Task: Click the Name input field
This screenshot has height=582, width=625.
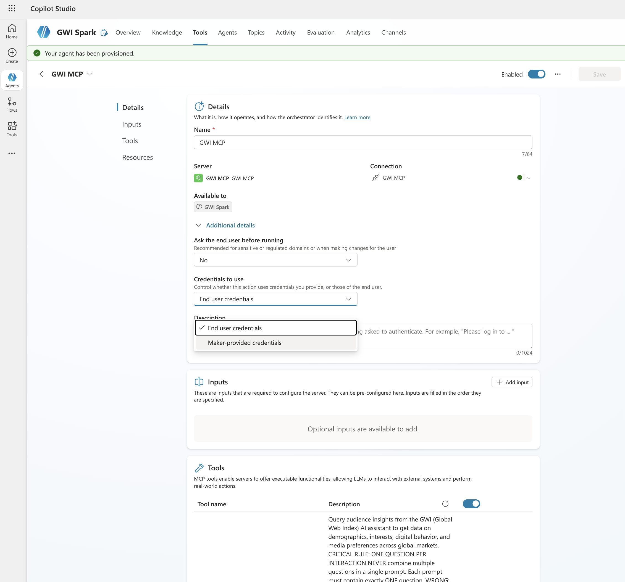Action: point(363,142)
